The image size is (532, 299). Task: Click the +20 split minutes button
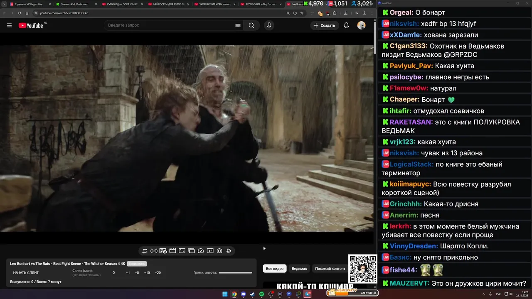(x=158, y=273)
